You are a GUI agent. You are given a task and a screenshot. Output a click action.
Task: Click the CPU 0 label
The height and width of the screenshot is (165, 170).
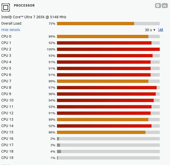6,36
